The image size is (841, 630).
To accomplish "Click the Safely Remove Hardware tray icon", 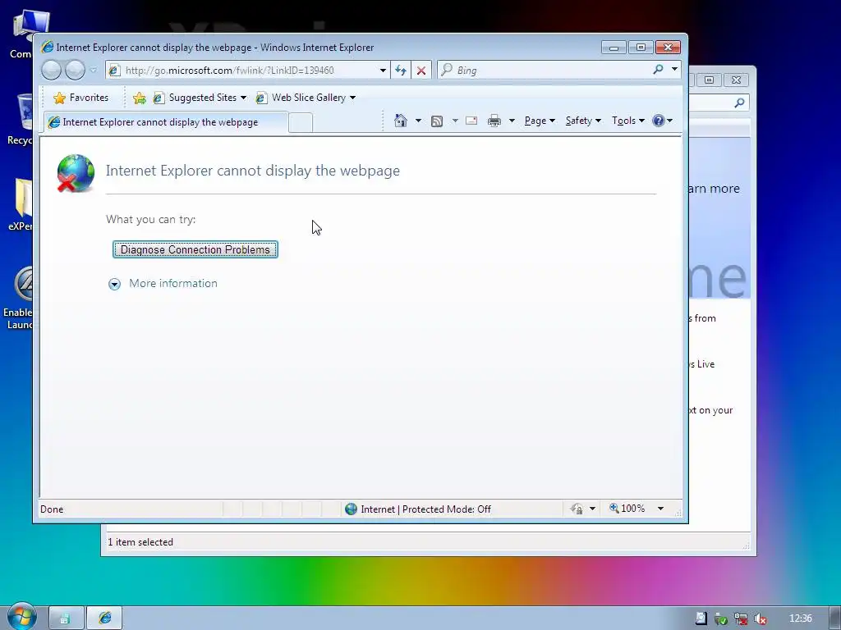I will tap(721, 619).
